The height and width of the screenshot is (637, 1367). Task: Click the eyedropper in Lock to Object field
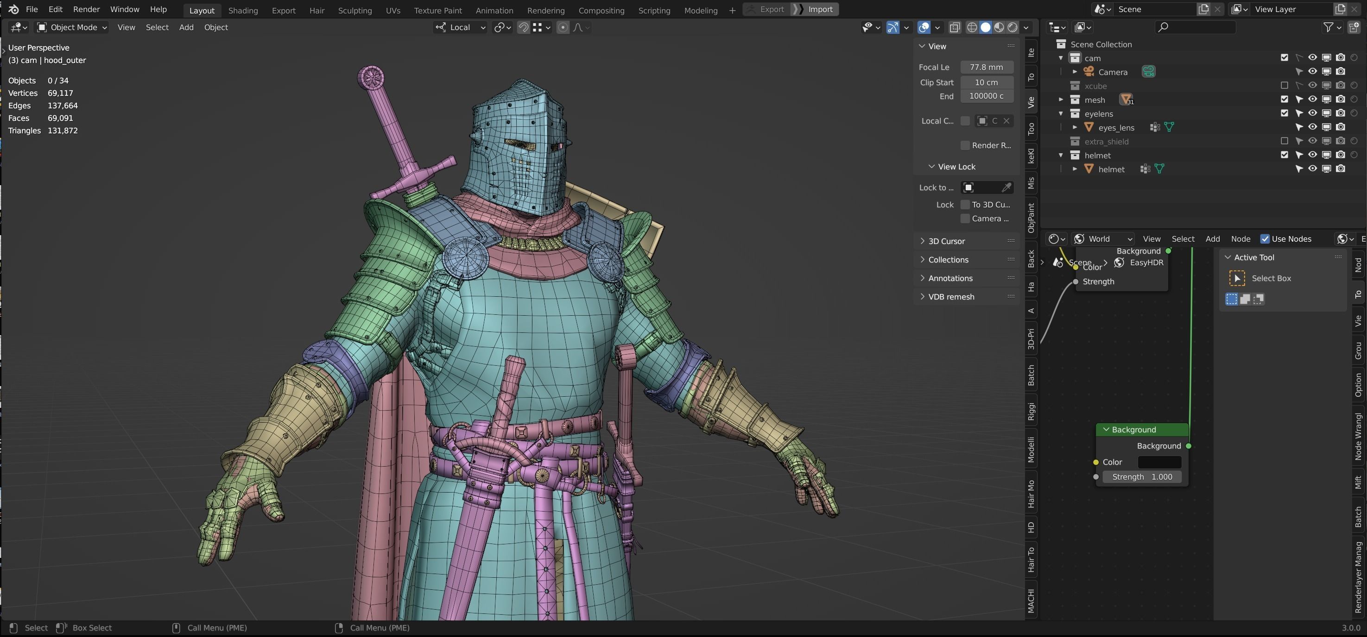pos(1006,187)
